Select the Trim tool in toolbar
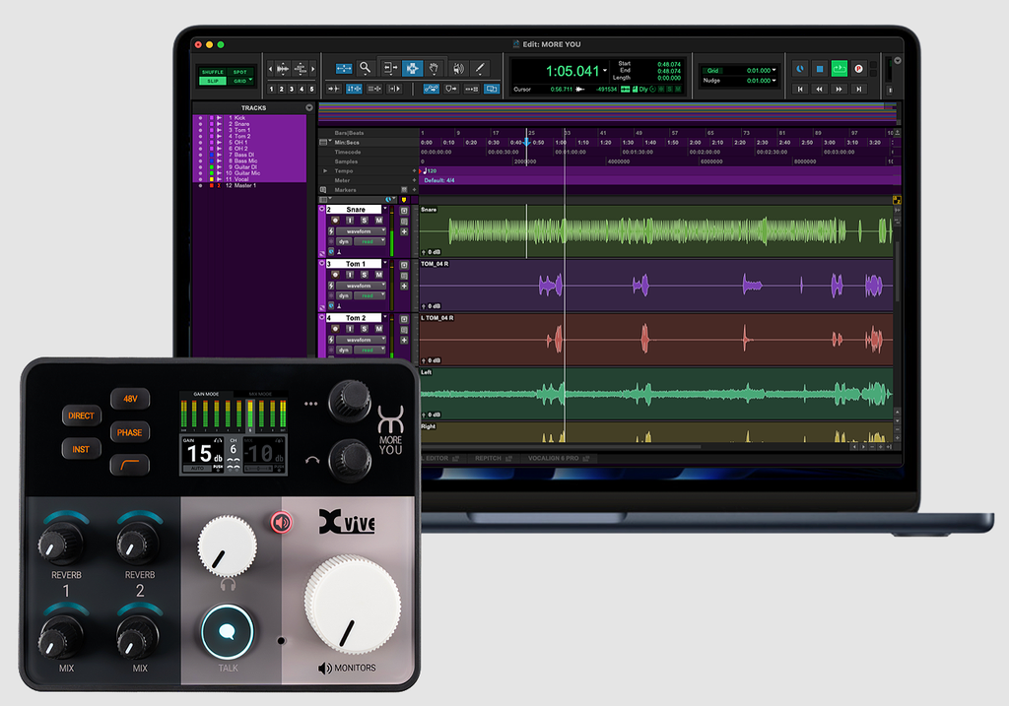This screenshot has height=706, width=1009. click(x=389, y=68)
